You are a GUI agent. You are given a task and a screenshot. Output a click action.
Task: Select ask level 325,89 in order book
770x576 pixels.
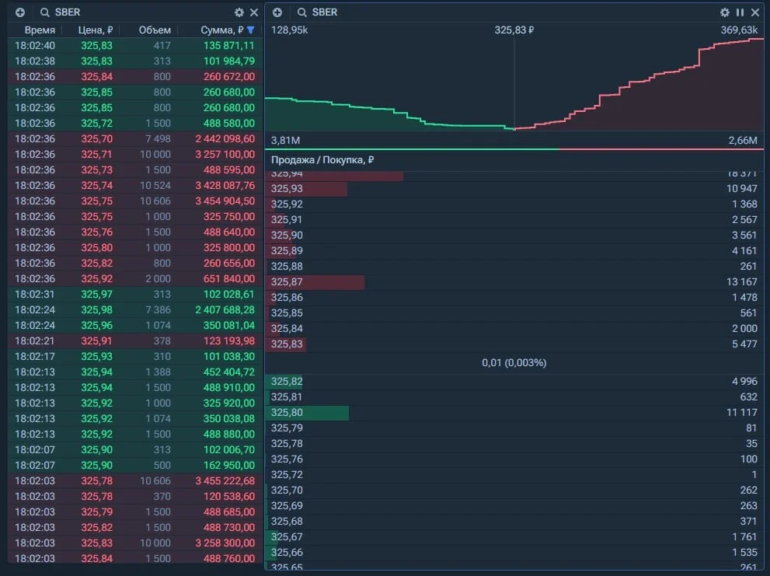click(514, 251)
